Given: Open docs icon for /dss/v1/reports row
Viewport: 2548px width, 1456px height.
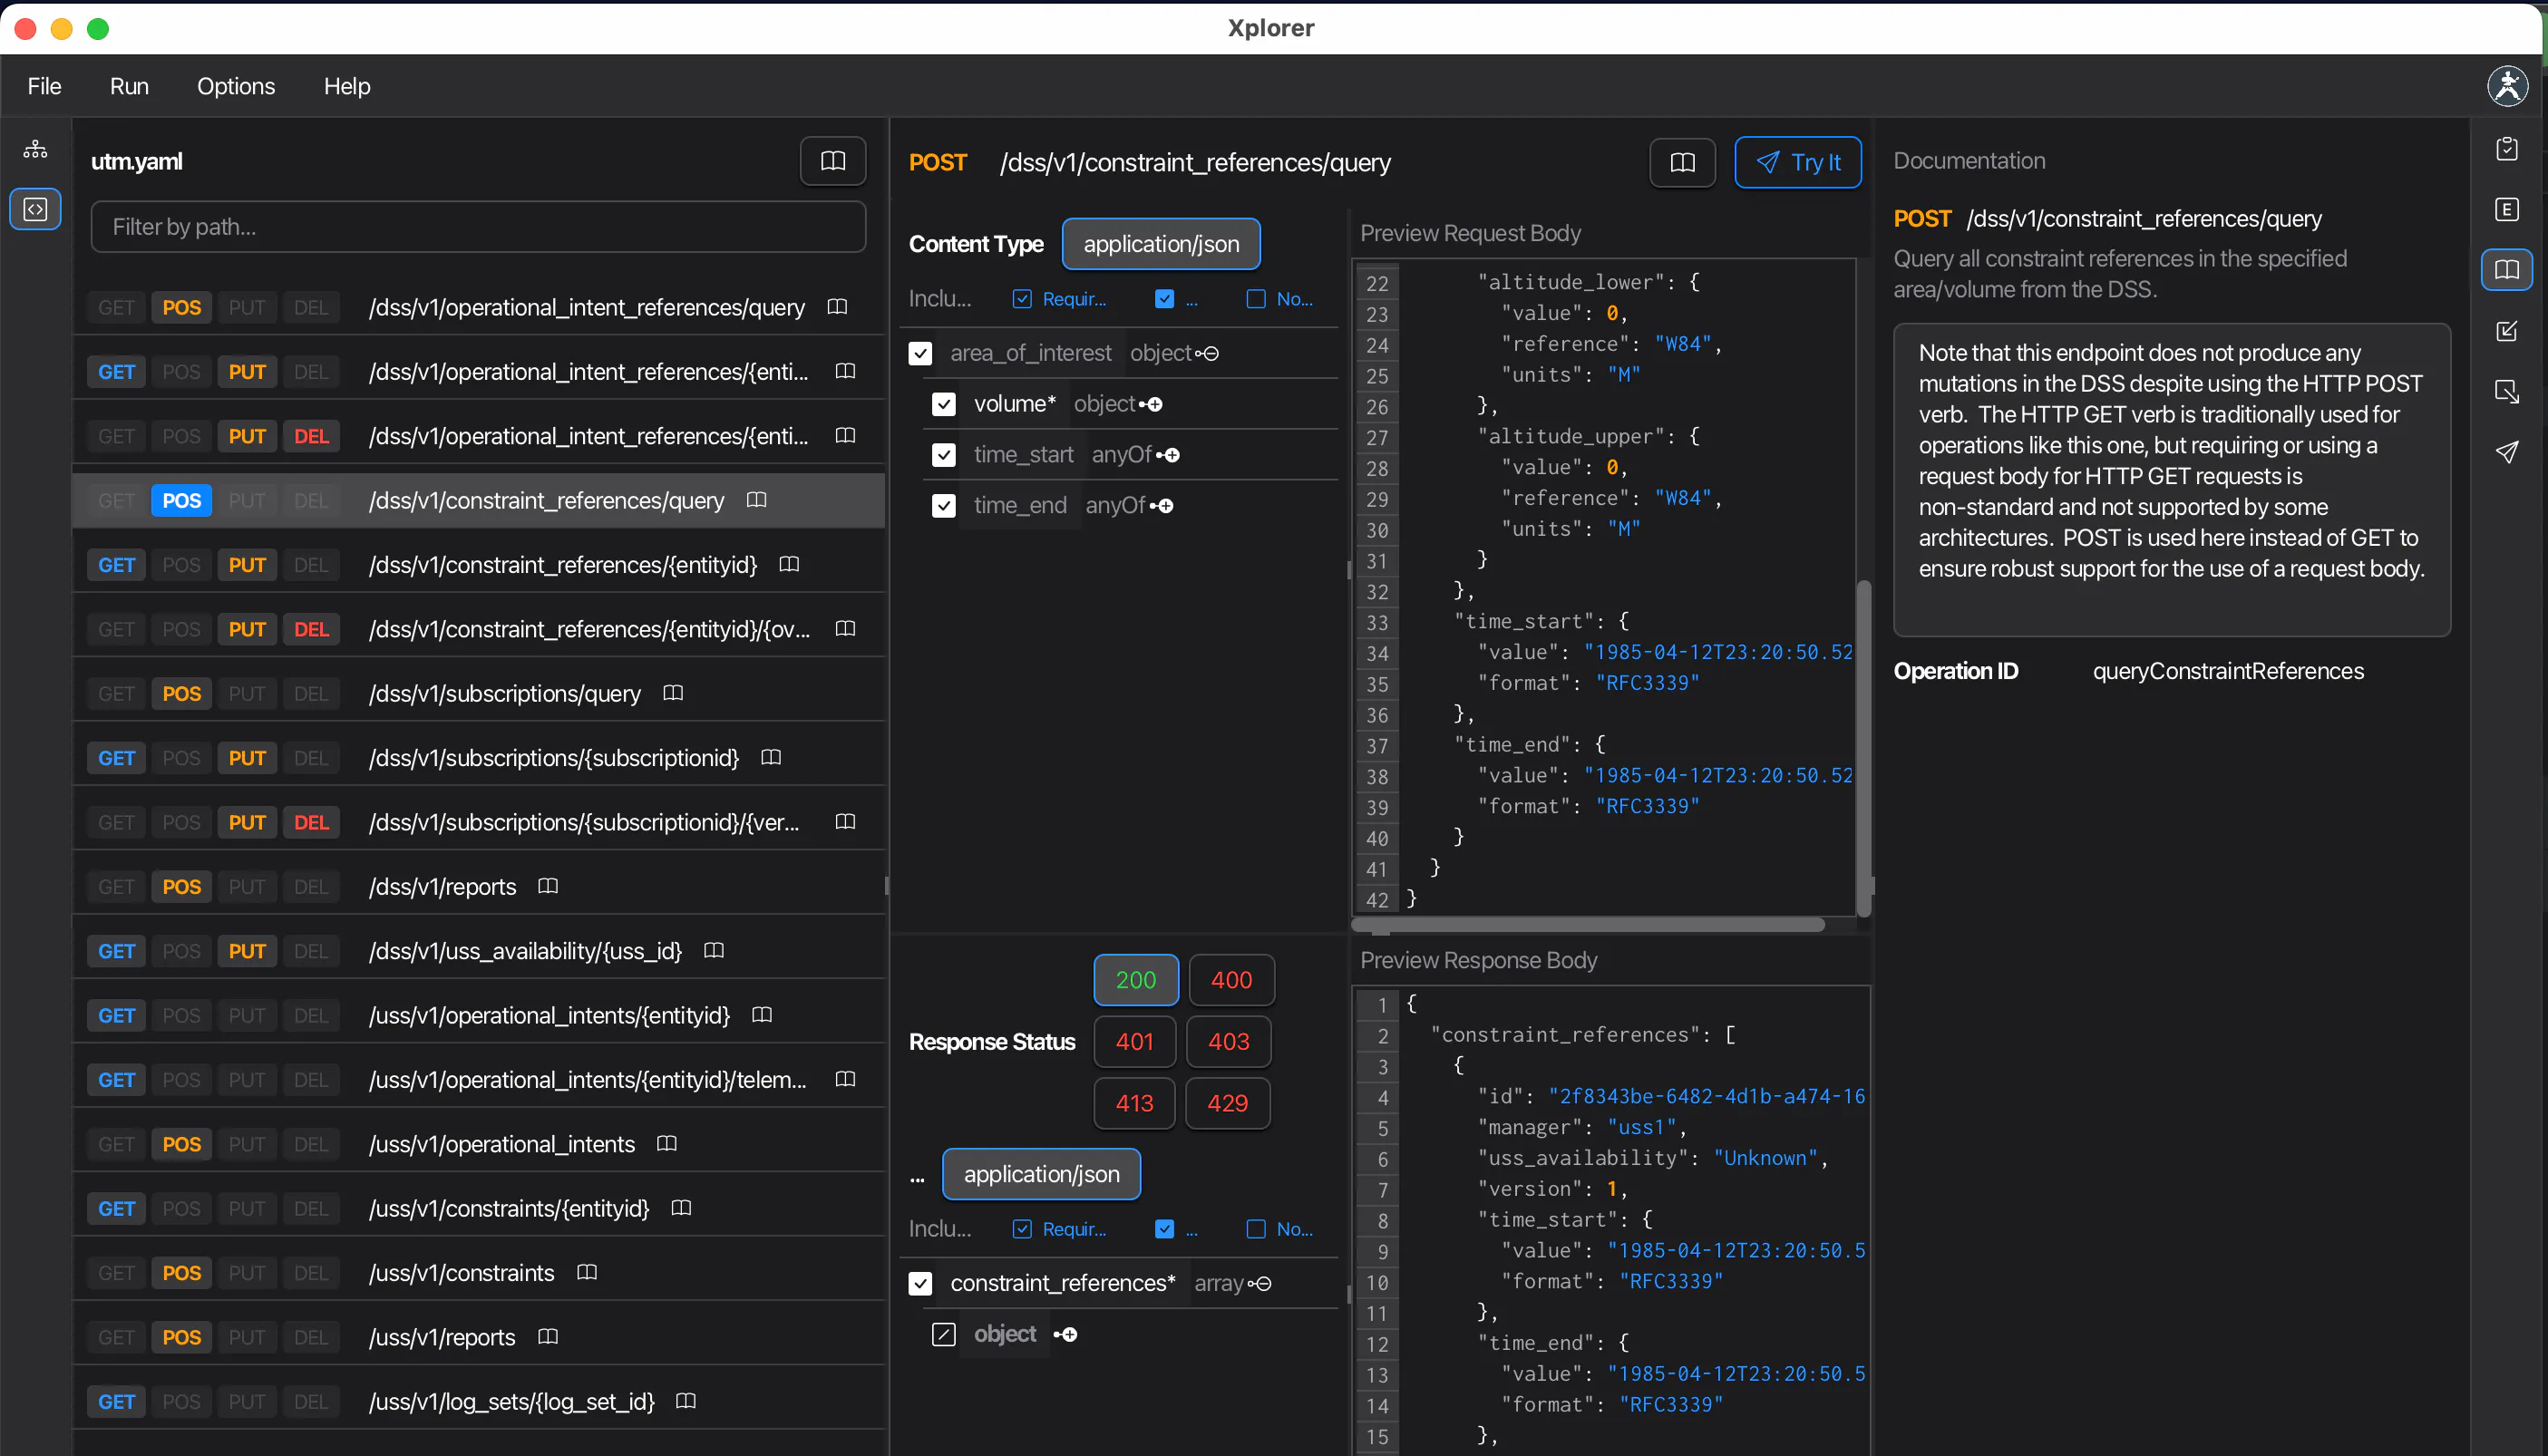Looking at the screenshot, I should [x=548, y=886].
